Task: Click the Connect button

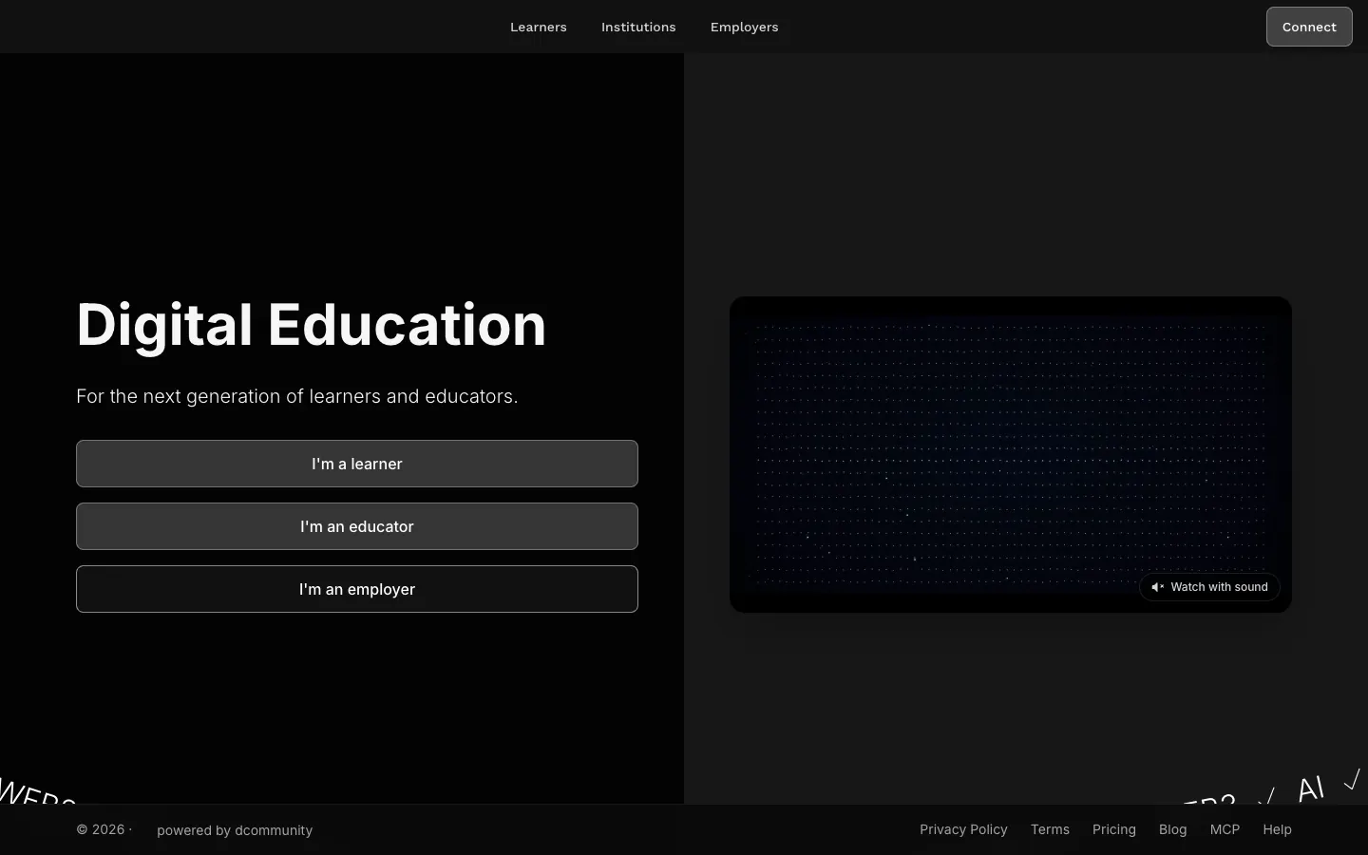Action: tap(1309, 27)
